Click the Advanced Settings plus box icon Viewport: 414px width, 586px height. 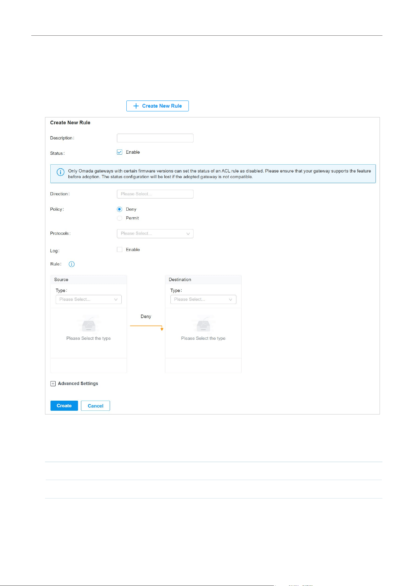pyautogui.click(x=53, y=384)
